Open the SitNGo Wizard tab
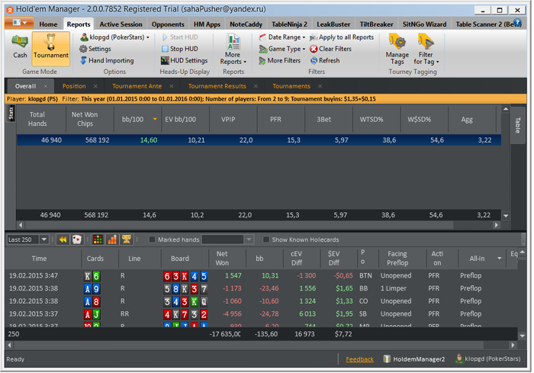Viewport: 534px width, 373px height. 424,24
